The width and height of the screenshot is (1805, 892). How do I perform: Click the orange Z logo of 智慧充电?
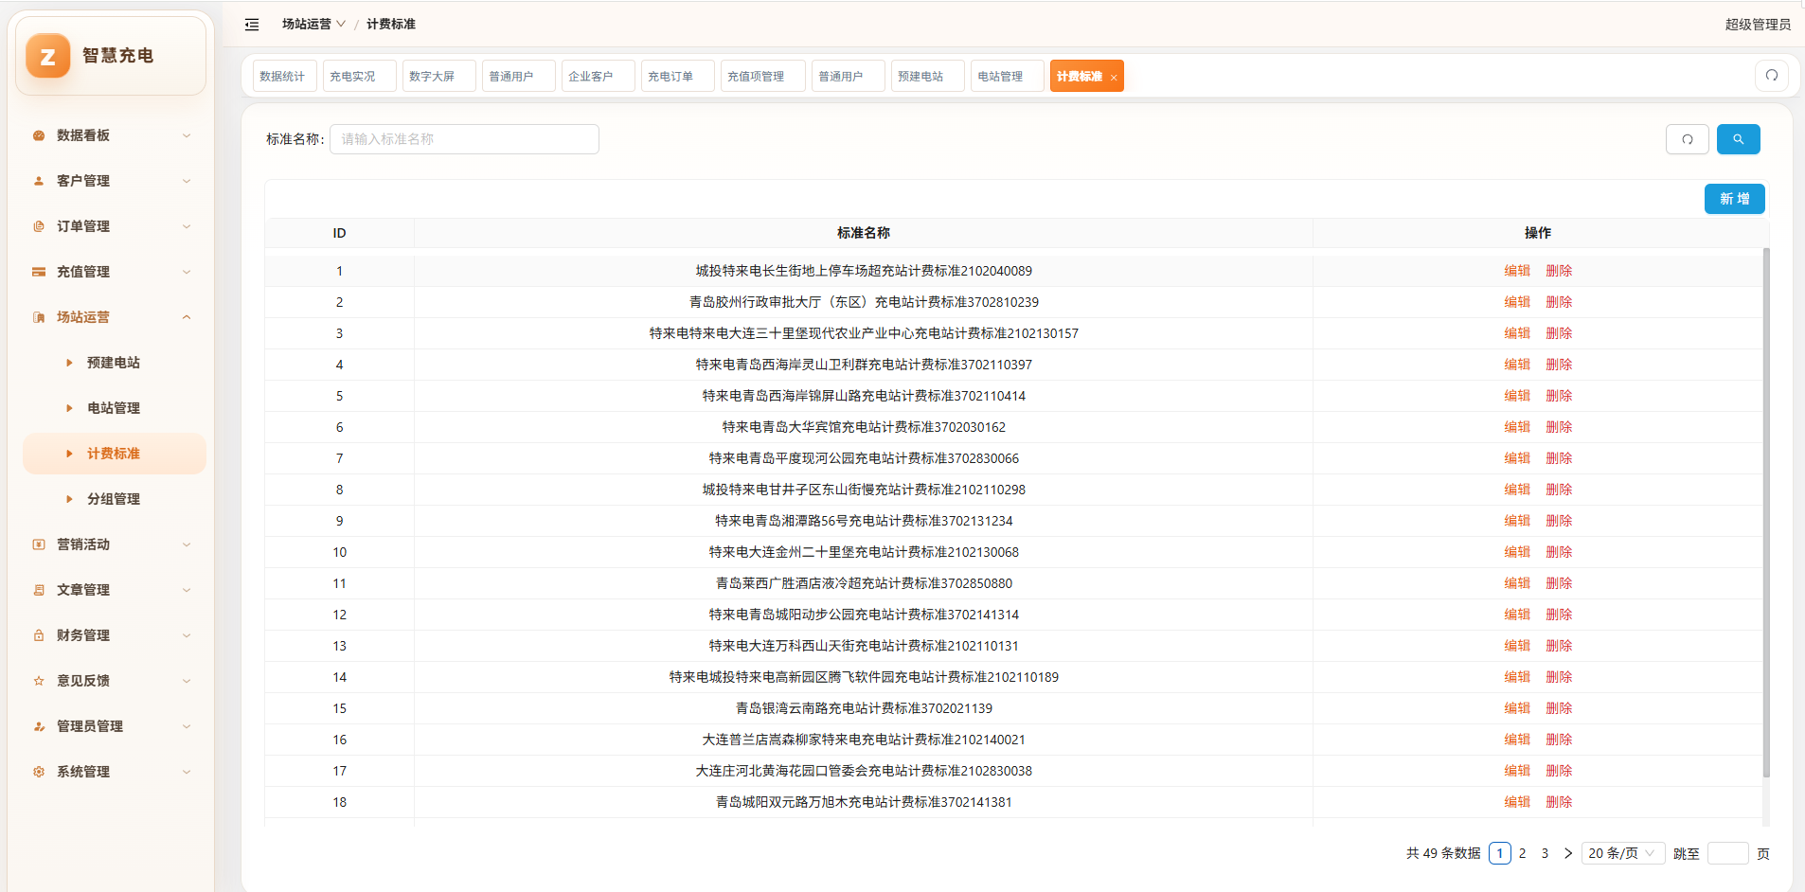tap(47, 56)
